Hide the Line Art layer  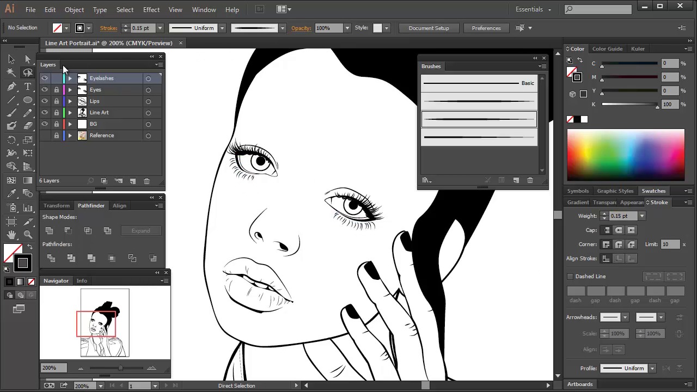[45, 113]
